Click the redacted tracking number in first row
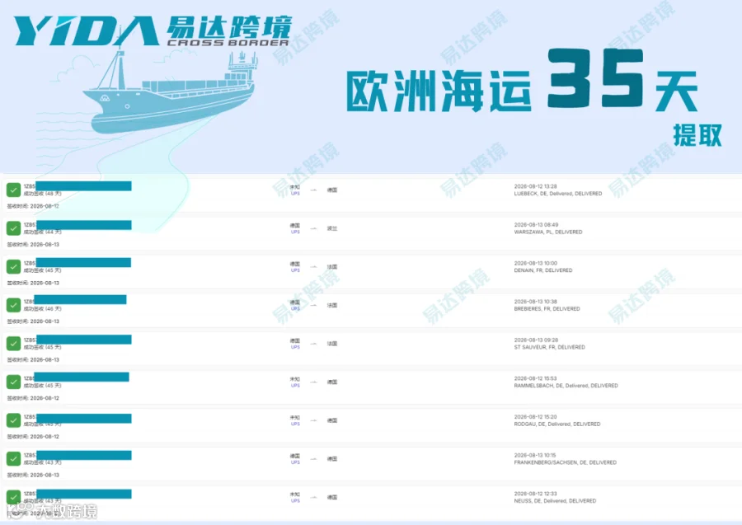Screen dimensions: 742x525 [83, 186]
